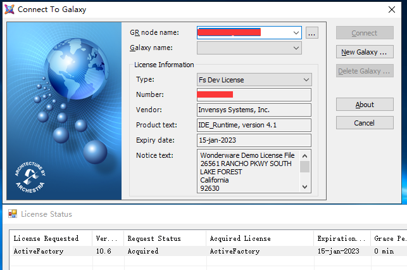
Task: Click the Acquired License column header
Action: [260, 238]
